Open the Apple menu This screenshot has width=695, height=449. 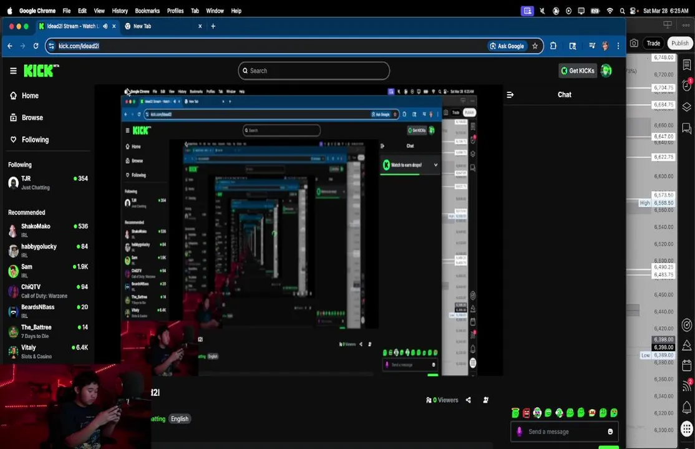click(x=10, y=11)
